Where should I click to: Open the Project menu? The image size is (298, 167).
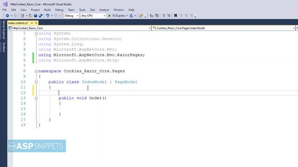point(35,10)
